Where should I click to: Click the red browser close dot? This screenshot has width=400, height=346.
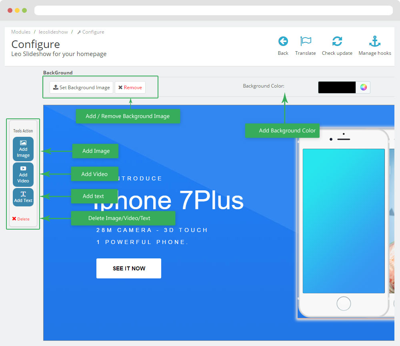(10, 10)
